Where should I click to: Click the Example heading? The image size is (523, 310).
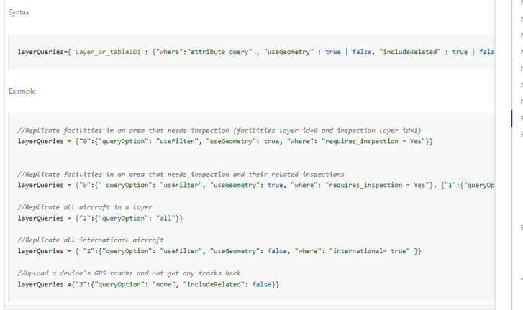pyautogui.click(x=22, y=91)
